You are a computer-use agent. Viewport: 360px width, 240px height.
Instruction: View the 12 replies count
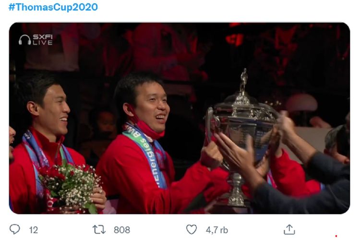coord(34,230)
